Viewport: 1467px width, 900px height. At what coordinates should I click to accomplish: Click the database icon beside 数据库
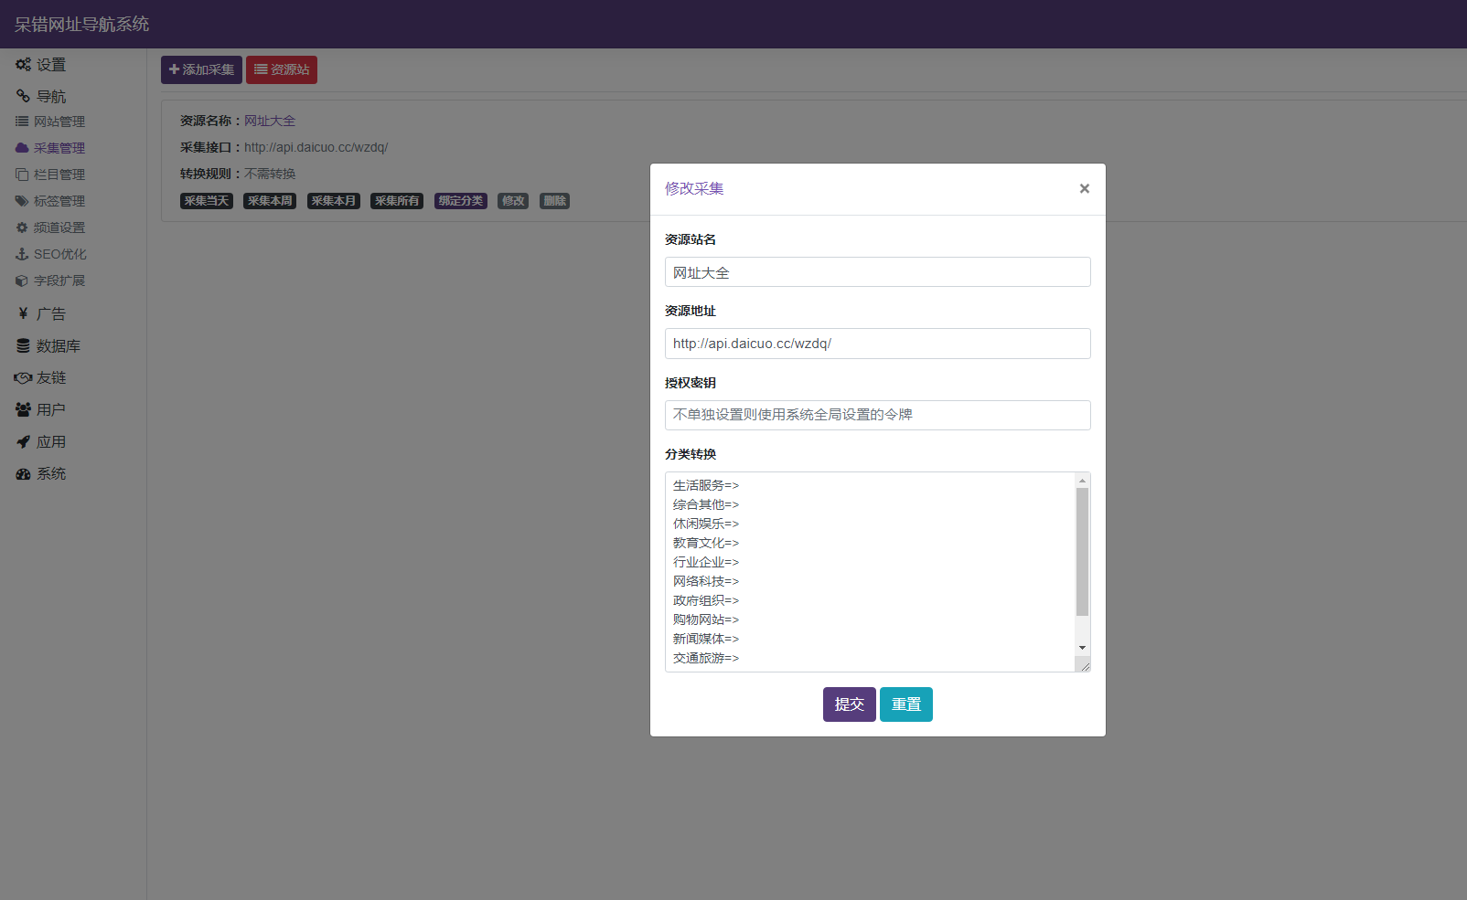[23, 346]
